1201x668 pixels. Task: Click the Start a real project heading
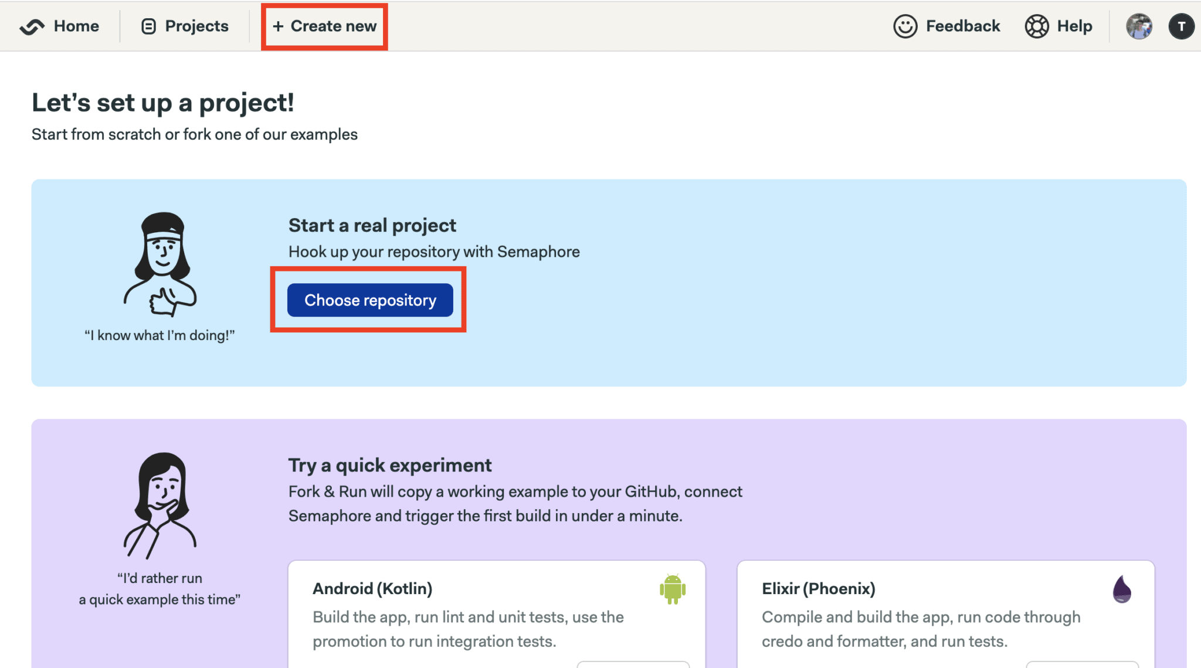coord(372,225)
